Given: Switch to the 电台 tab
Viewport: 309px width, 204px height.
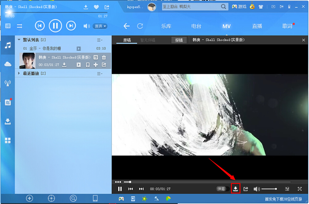Looking at the screenshot, I should tap(196, 26).
